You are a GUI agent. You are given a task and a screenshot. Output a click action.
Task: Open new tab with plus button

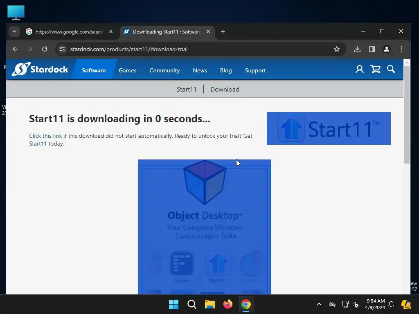point(223,32)
